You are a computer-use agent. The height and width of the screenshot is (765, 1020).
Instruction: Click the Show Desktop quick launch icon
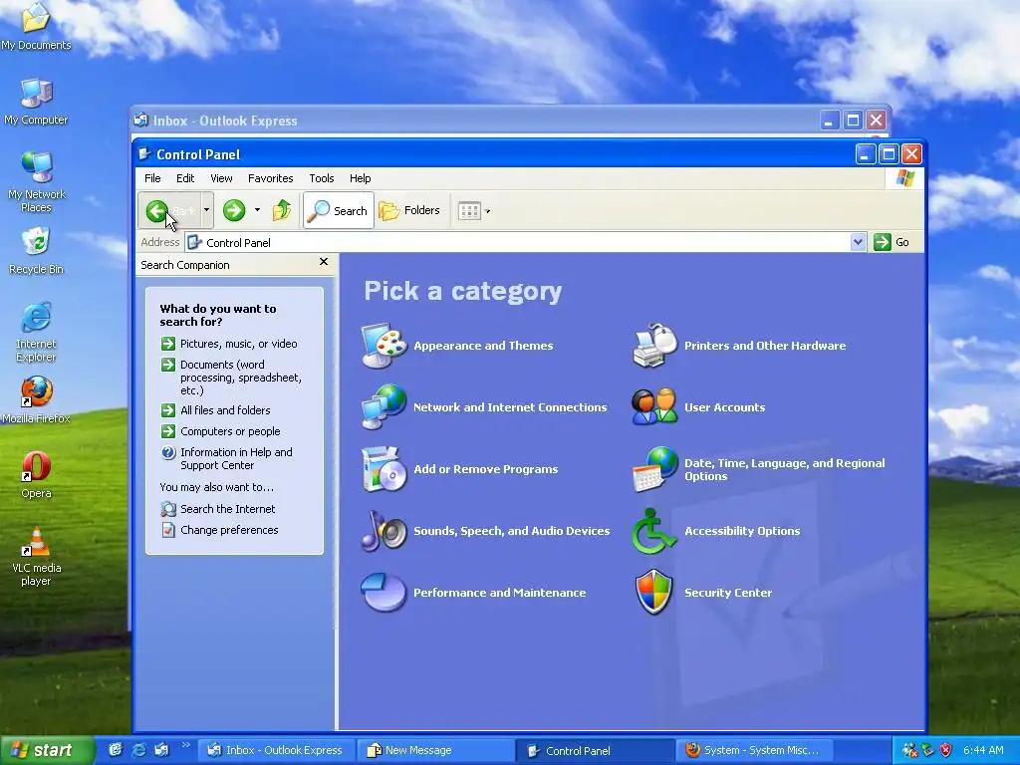(116, 750)
